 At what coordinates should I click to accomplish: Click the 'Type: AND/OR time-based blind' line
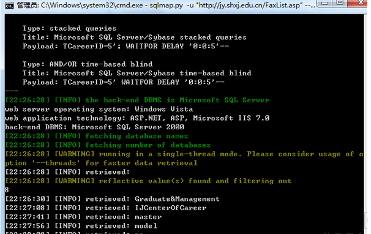(88, 64)
